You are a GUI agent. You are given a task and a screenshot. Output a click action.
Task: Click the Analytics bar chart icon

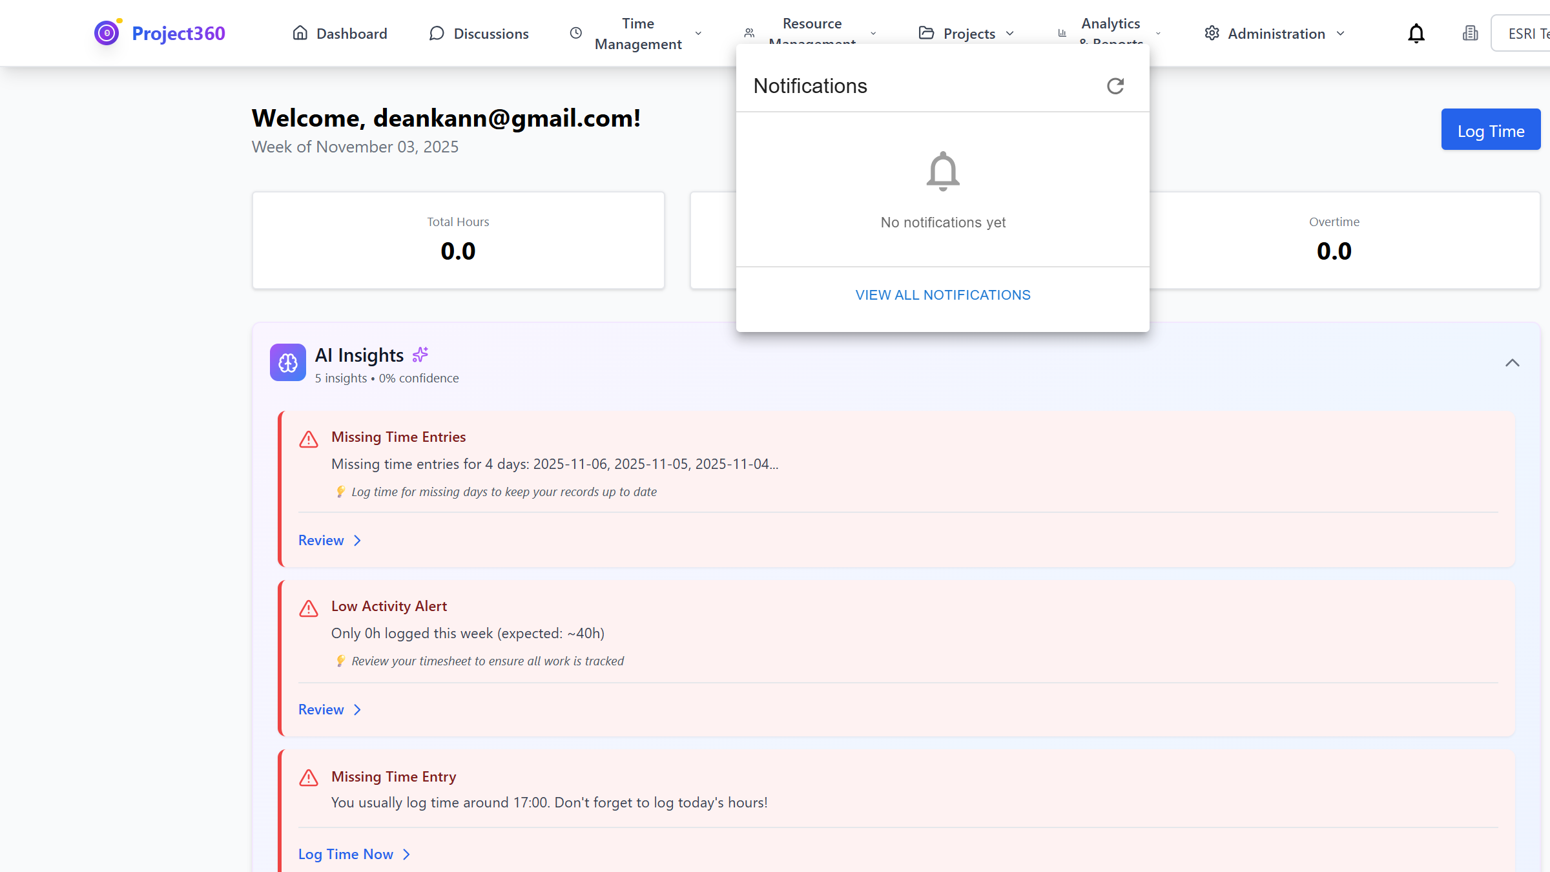[1062, 33]
